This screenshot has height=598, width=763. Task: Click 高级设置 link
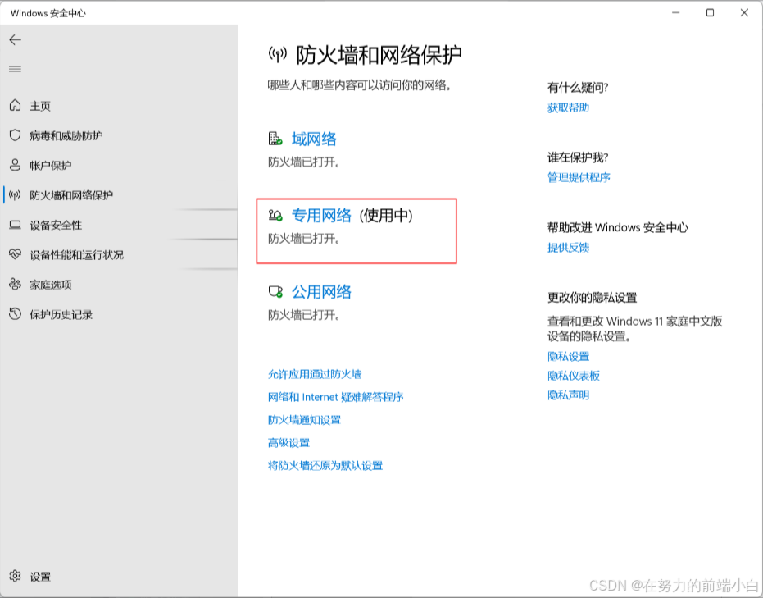[288, 443]
